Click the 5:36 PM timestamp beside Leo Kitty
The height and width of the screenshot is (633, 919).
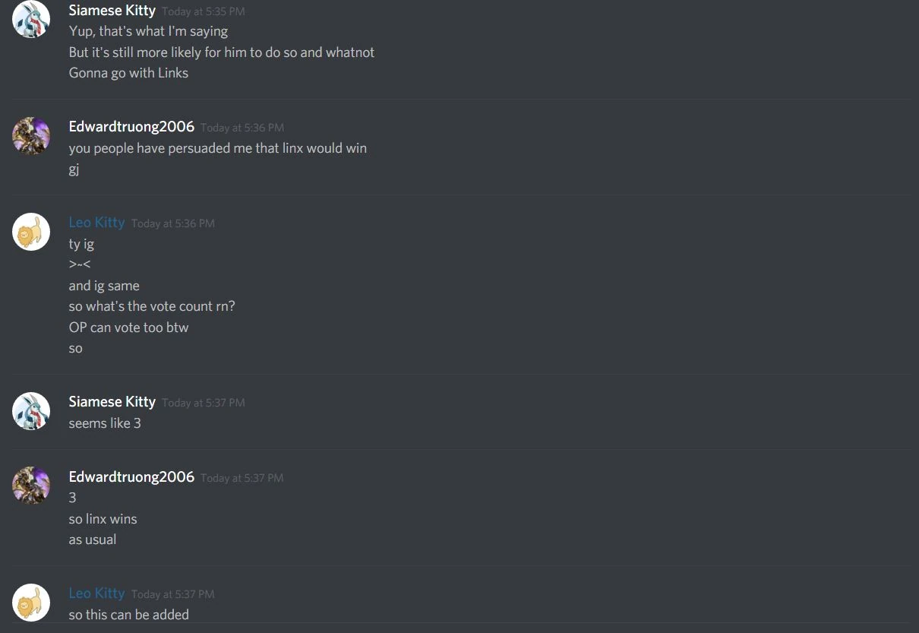pyautogui.click(x=173, y=223)
